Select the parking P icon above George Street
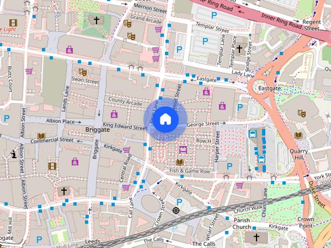 [240, 107]
